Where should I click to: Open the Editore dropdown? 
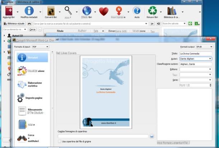[x=210, y=69]
